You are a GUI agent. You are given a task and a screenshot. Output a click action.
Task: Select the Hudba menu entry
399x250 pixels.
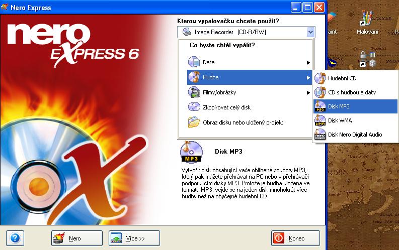[250, 77]
